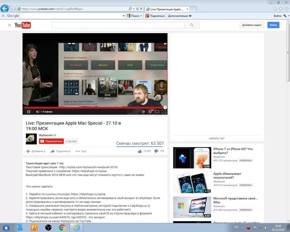The height and width of the screenshot is (232, 290).
Task: Click СКРЫТЬ ЧАТ to hide chat
Action: 217,138
